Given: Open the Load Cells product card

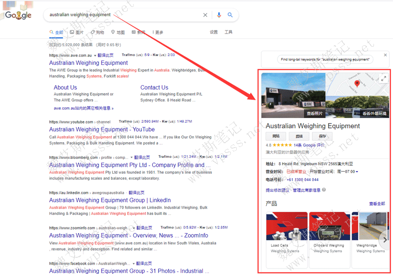Looking at the screenshot, I should [x=287, y=240].
